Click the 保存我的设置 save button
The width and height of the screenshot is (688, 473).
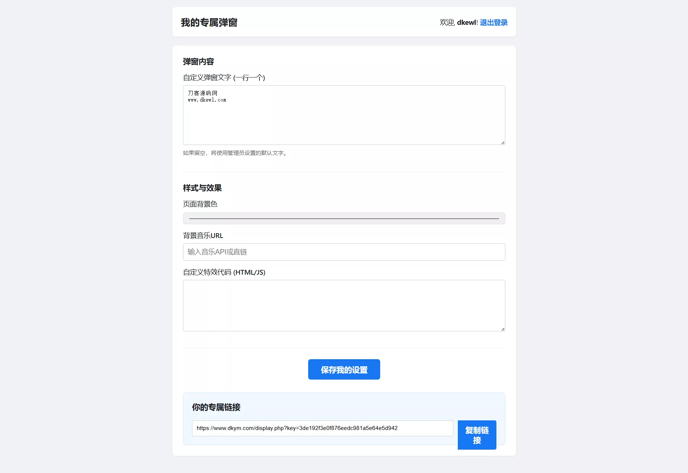(x=344, y=369)
